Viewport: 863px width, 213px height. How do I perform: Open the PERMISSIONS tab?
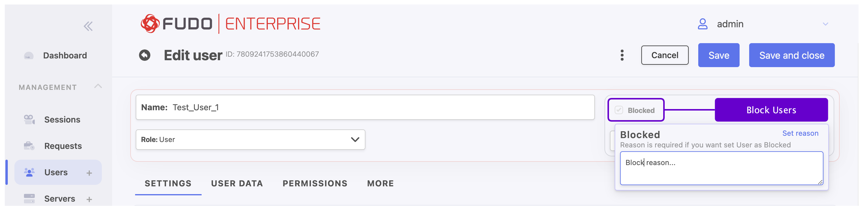pos(315,184)
